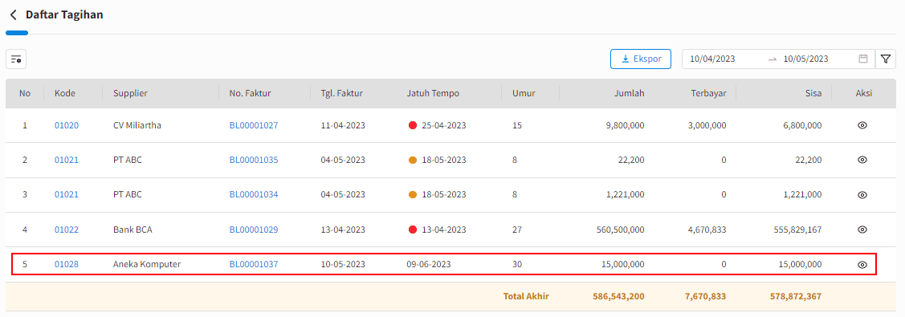905x317 pixels.
Task: Sort by the Jatuh Tempo column header
Action: tap(433, 93)
